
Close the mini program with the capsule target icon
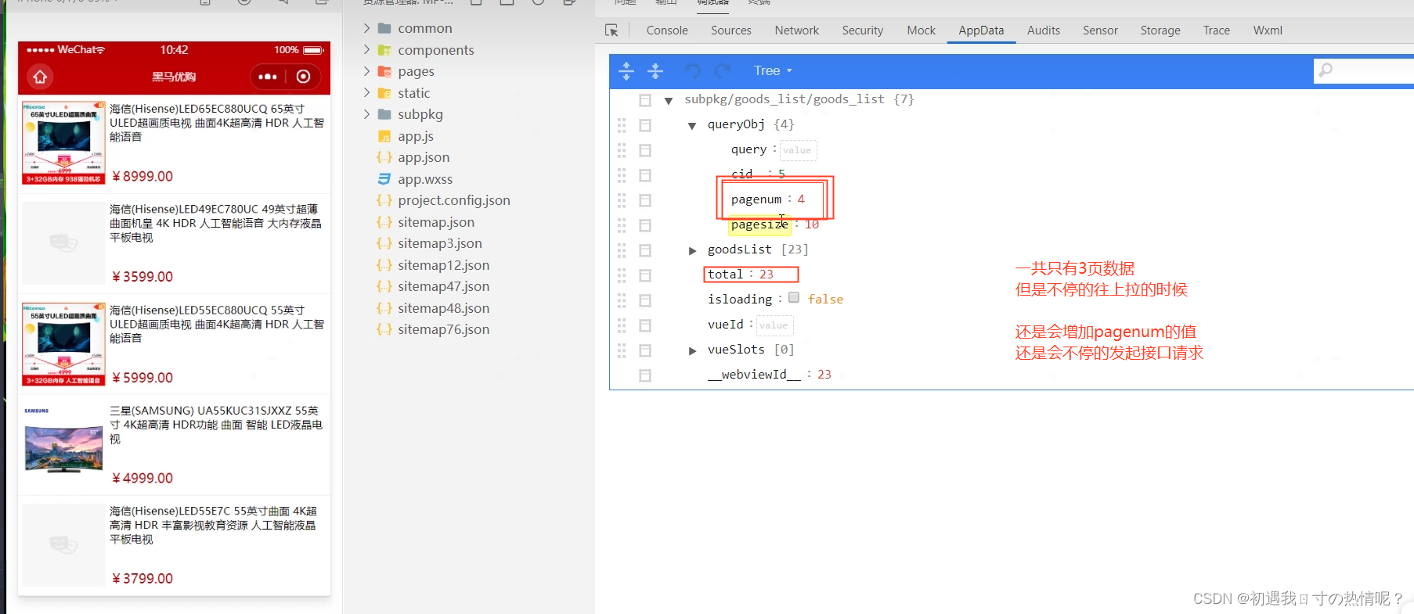click(x=304, y=77)
